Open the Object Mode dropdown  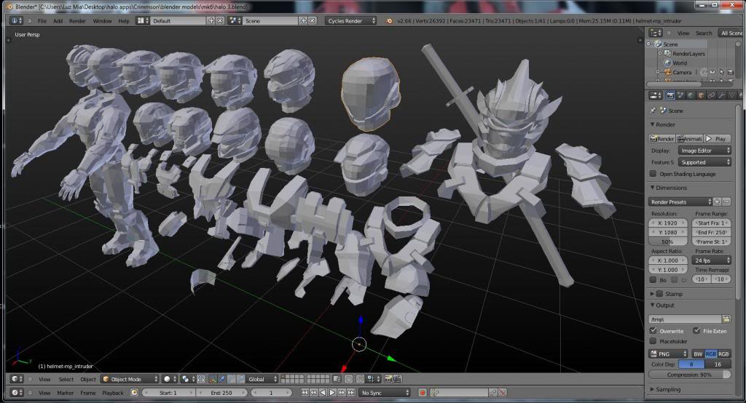[x=128, y=379]
